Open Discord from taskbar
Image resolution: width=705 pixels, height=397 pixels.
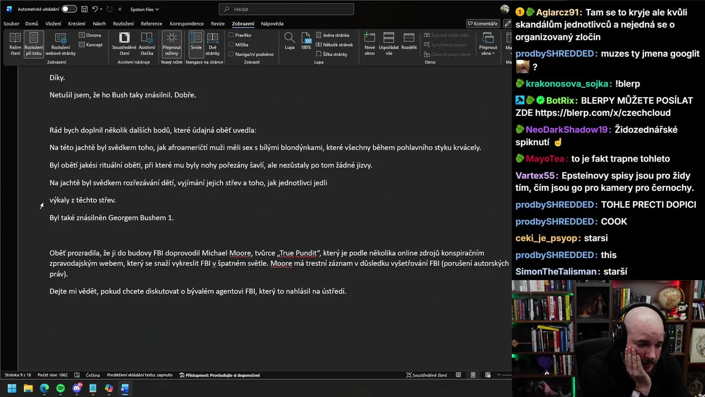(x=77, y=388)
